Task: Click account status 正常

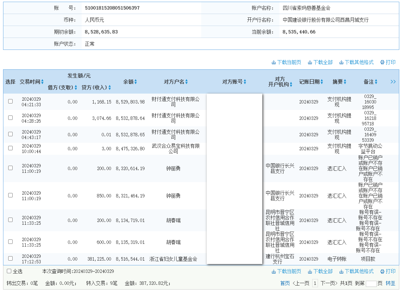Action: coord(89,44)
